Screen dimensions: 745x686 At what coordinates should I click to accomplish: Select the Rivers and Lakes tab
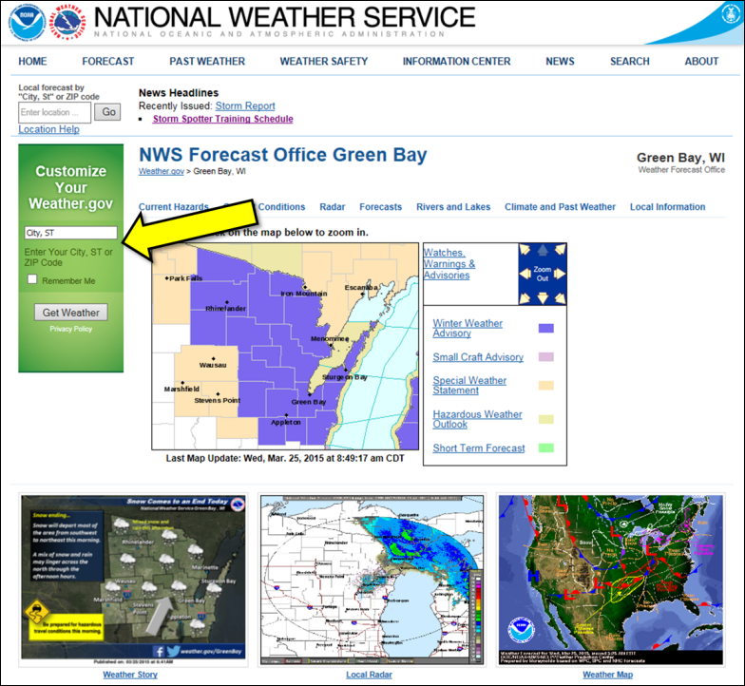tap(453, 207)
